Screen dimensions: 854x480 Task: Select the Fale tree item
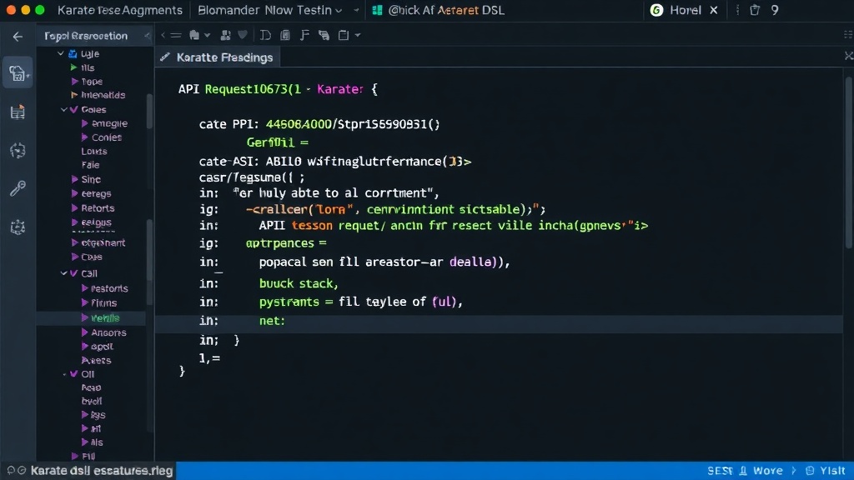(x=90, y=165)
